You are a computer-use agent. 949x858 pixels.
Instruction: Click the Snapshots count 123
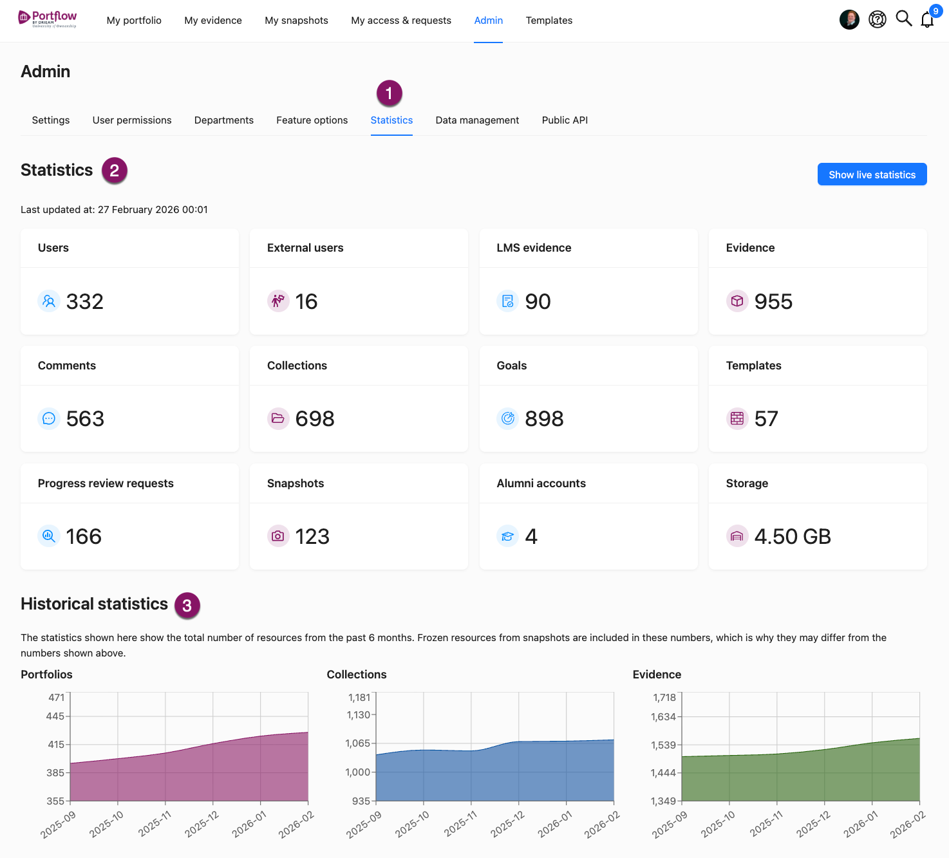click(x=312, y=537)
